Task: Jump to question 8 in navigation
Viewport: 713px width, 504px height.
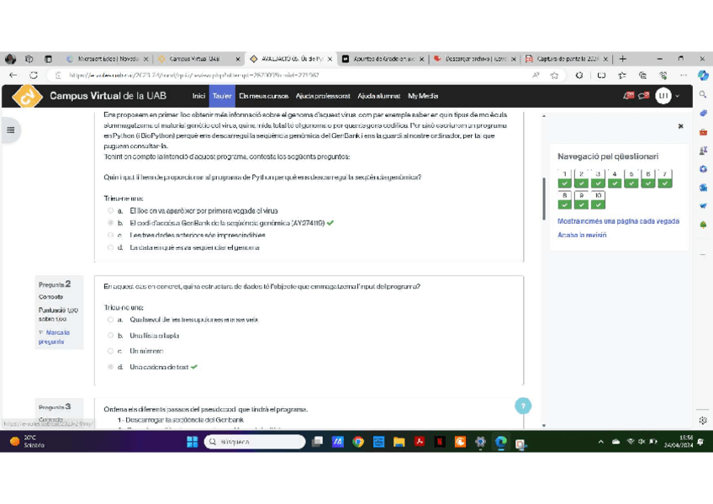Action: (565, 200)
